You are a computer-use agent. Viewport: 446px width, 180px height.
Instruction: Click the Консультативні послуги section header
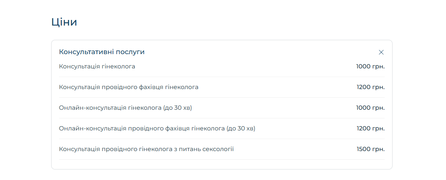(222, 52)
